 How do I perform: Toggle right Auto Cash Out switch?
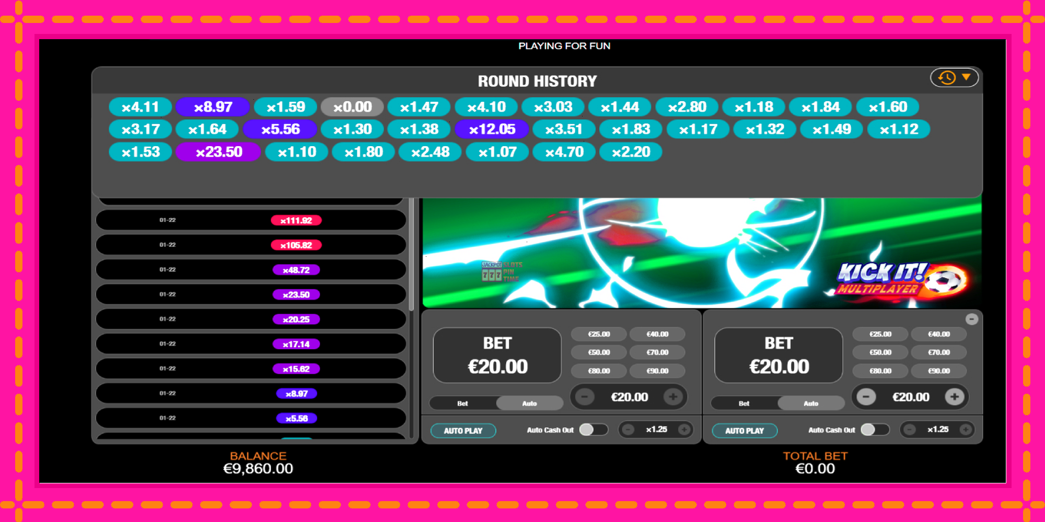875,430
